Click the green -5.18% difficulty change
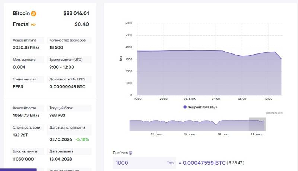298x171 pixels. coord(82,139)
